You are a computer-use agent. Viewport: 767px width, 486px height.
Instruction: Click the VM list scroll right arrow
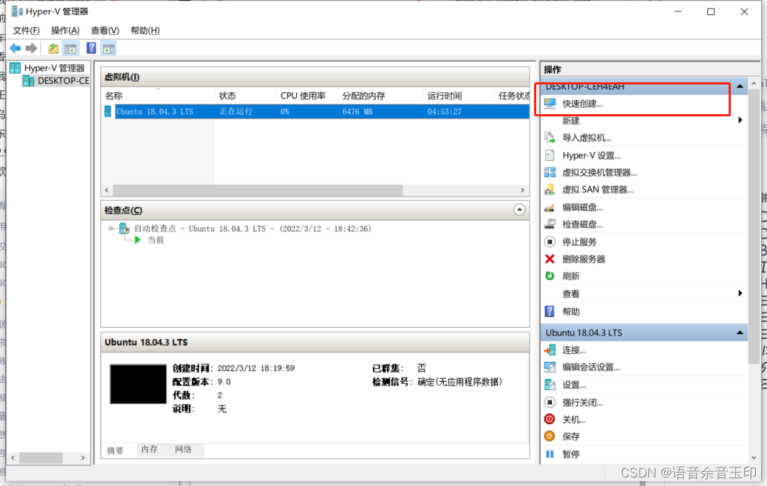click(x=523, y=190)
